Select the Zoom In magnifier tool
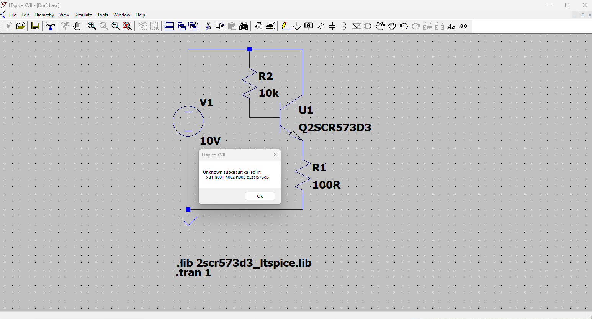Screen dimensions: 592x319 (92, 26)
